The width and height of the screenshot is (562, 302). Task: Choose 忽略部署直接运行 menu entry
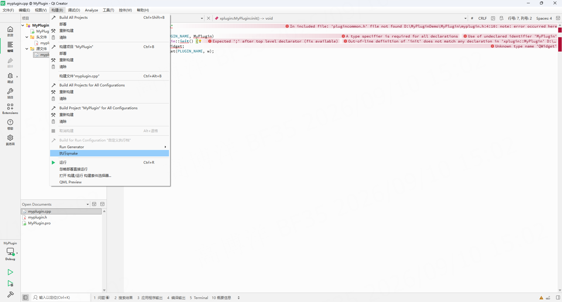coord(110,169)
